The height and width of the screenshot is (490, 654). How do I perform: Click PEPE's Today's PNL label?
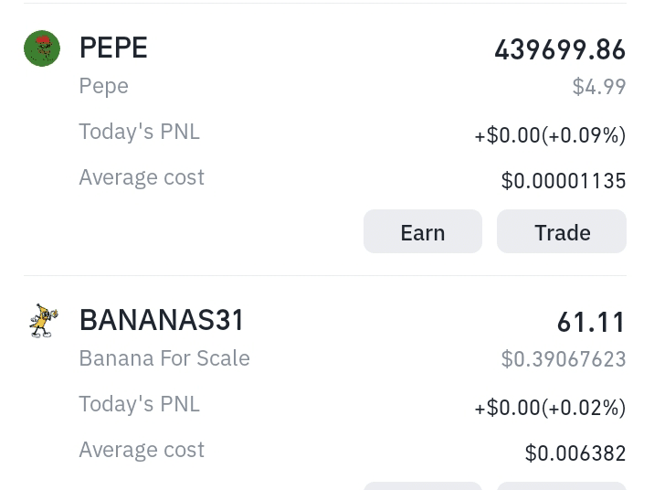coord(140,132)
